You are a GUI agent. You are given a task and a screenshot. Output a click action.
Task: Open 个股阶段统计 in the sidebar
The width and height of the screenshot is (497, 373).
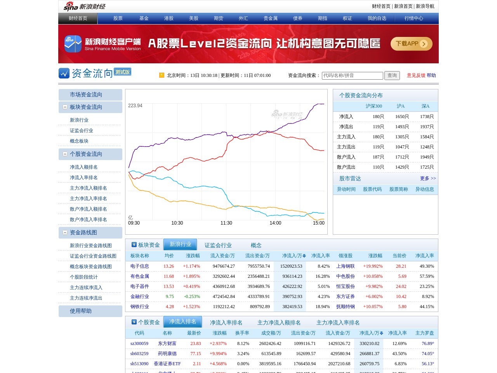84,277
